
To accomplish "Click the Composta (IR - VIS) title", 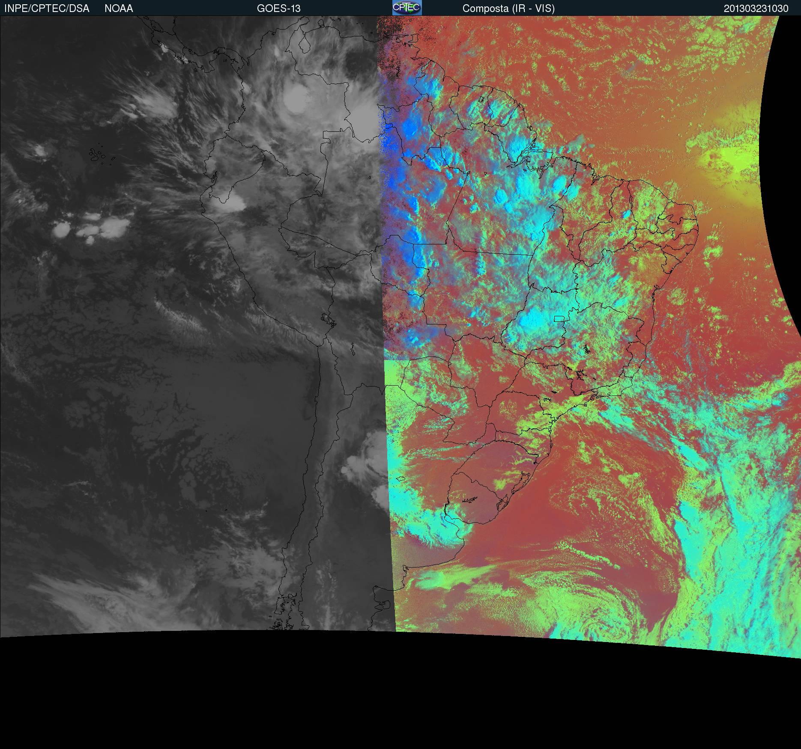I will pos(508,9).
